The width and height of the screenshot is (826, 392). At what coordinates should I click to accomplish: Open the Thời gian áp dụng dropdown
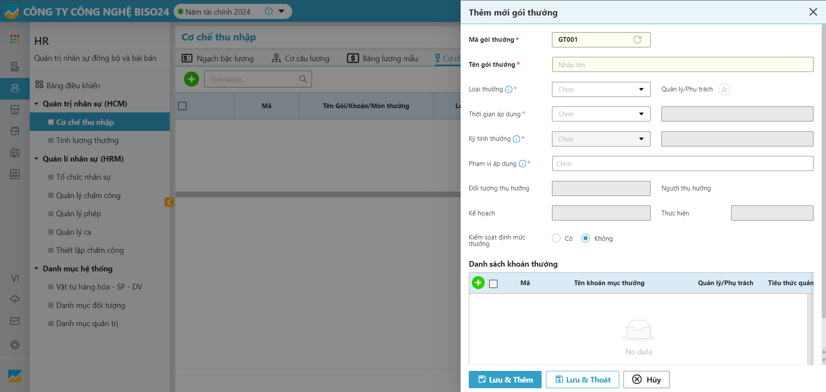(x=601, y=114)
